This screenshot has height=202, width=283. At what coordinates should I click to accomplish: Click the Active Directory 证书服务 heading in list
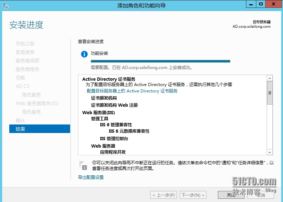point(109,79)
